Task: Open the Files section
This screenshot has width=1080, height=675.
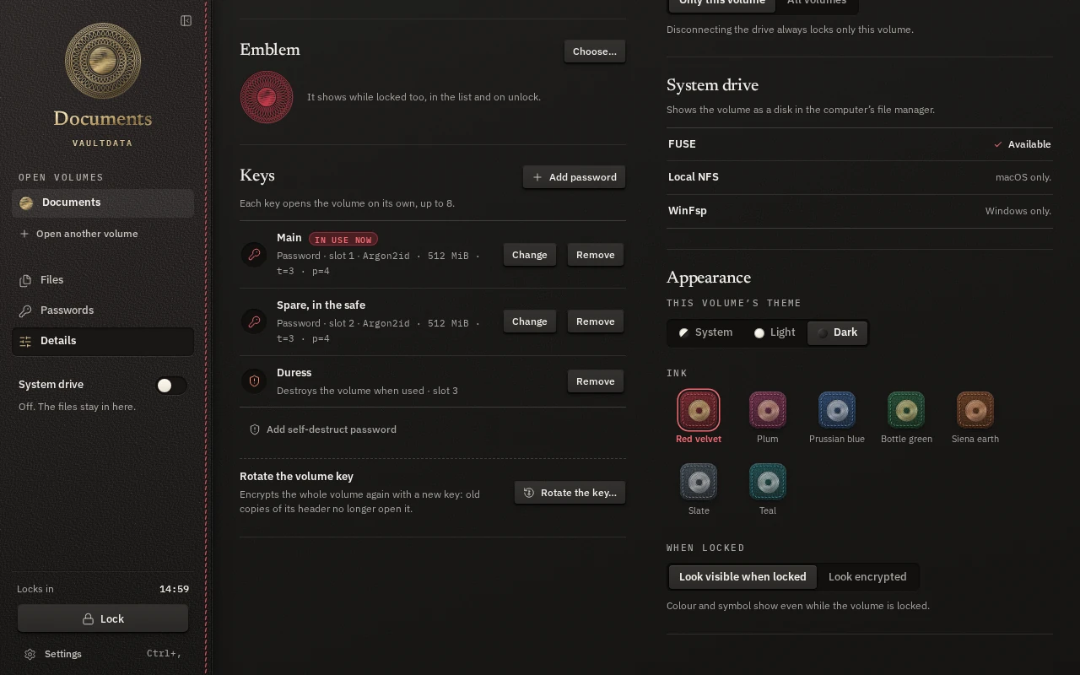Action: 103,280
